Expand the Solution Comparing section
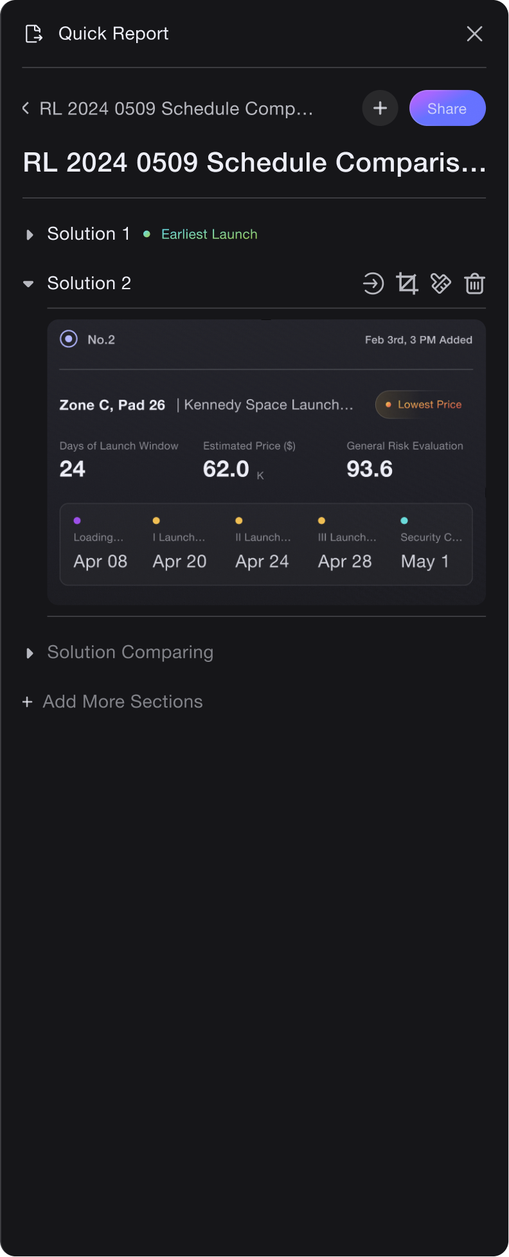509x1257 pixels. (x=30, y=653)
